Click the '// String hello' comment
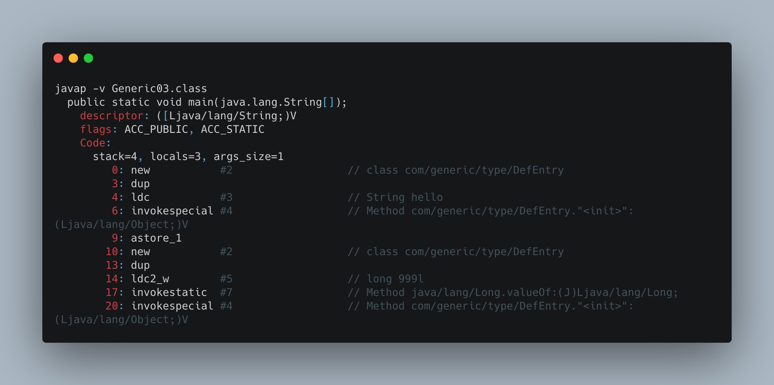 click(x=395, y=197)
